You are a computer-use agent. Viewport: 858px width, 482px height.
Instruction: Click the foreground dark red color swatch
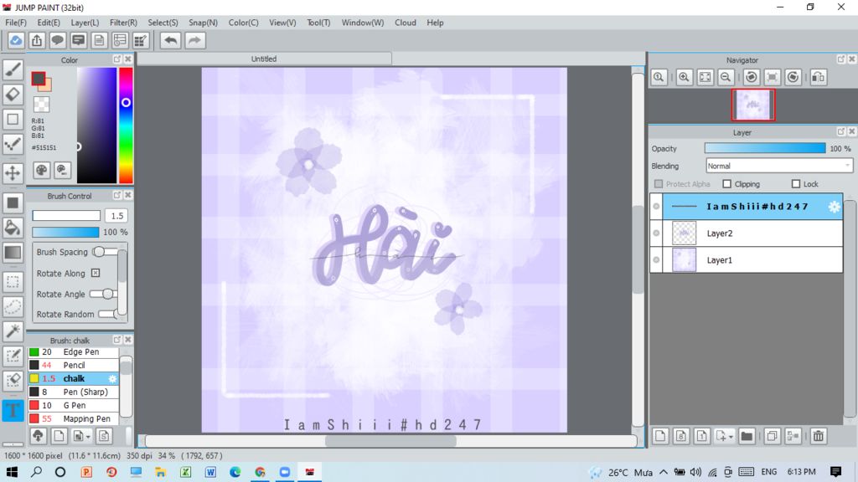(38, 79)
